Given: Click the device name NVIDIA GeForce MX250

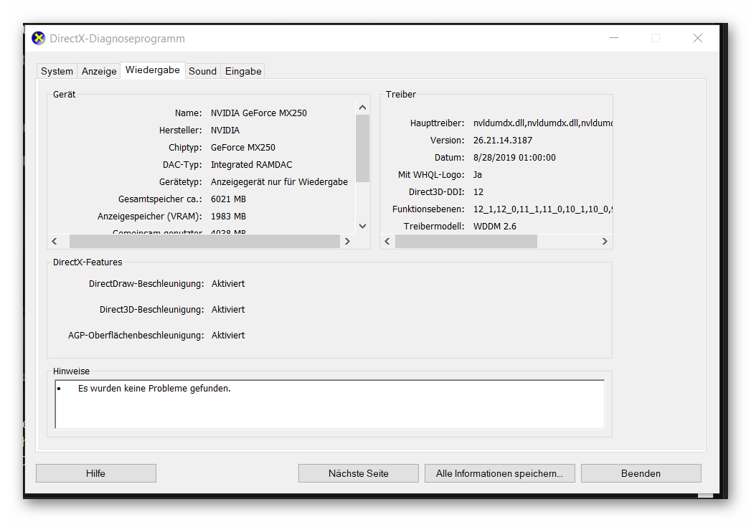Looking at the screenshot, I should (259, 113).
